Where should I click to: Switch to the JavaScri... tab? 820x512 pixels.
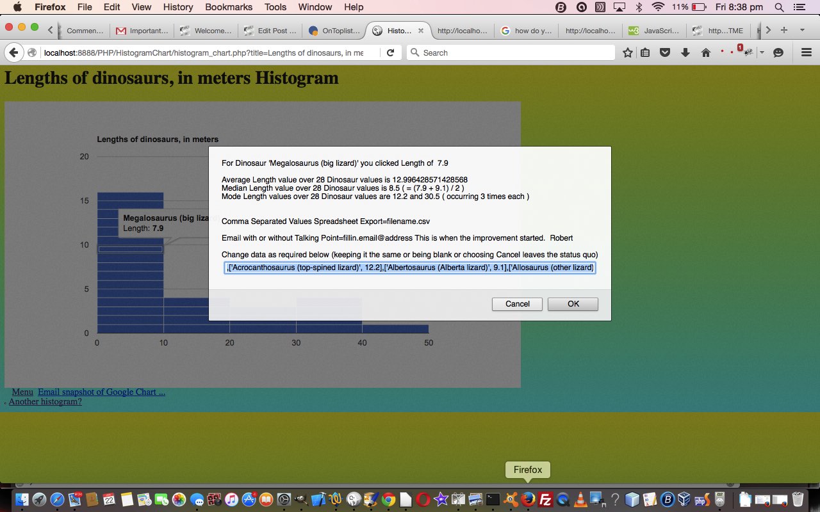pos(655,30)
